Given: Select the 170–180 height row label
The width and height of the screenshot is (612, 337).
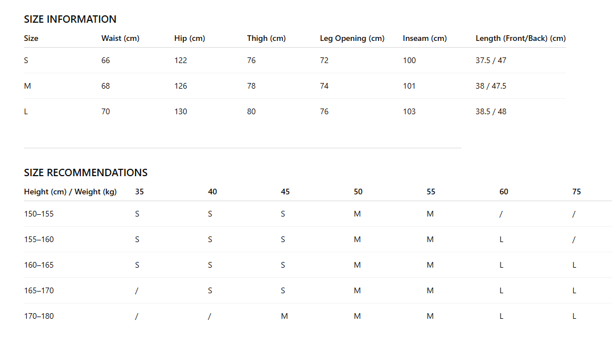Looking at the screenshot, I should 39,317.
